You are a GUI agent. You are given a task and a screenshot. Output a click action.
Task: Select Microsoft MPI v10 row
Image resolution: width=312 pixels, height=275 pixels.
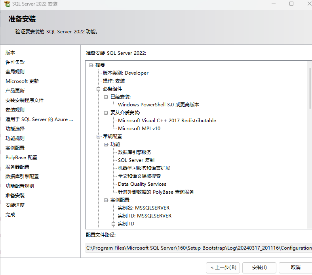pos(139,129)
